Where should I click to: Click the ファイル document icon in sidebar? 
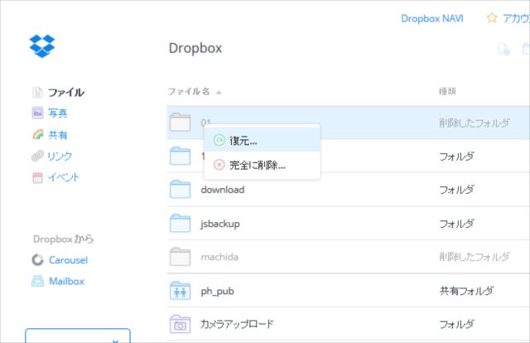[x=37, y=92]
